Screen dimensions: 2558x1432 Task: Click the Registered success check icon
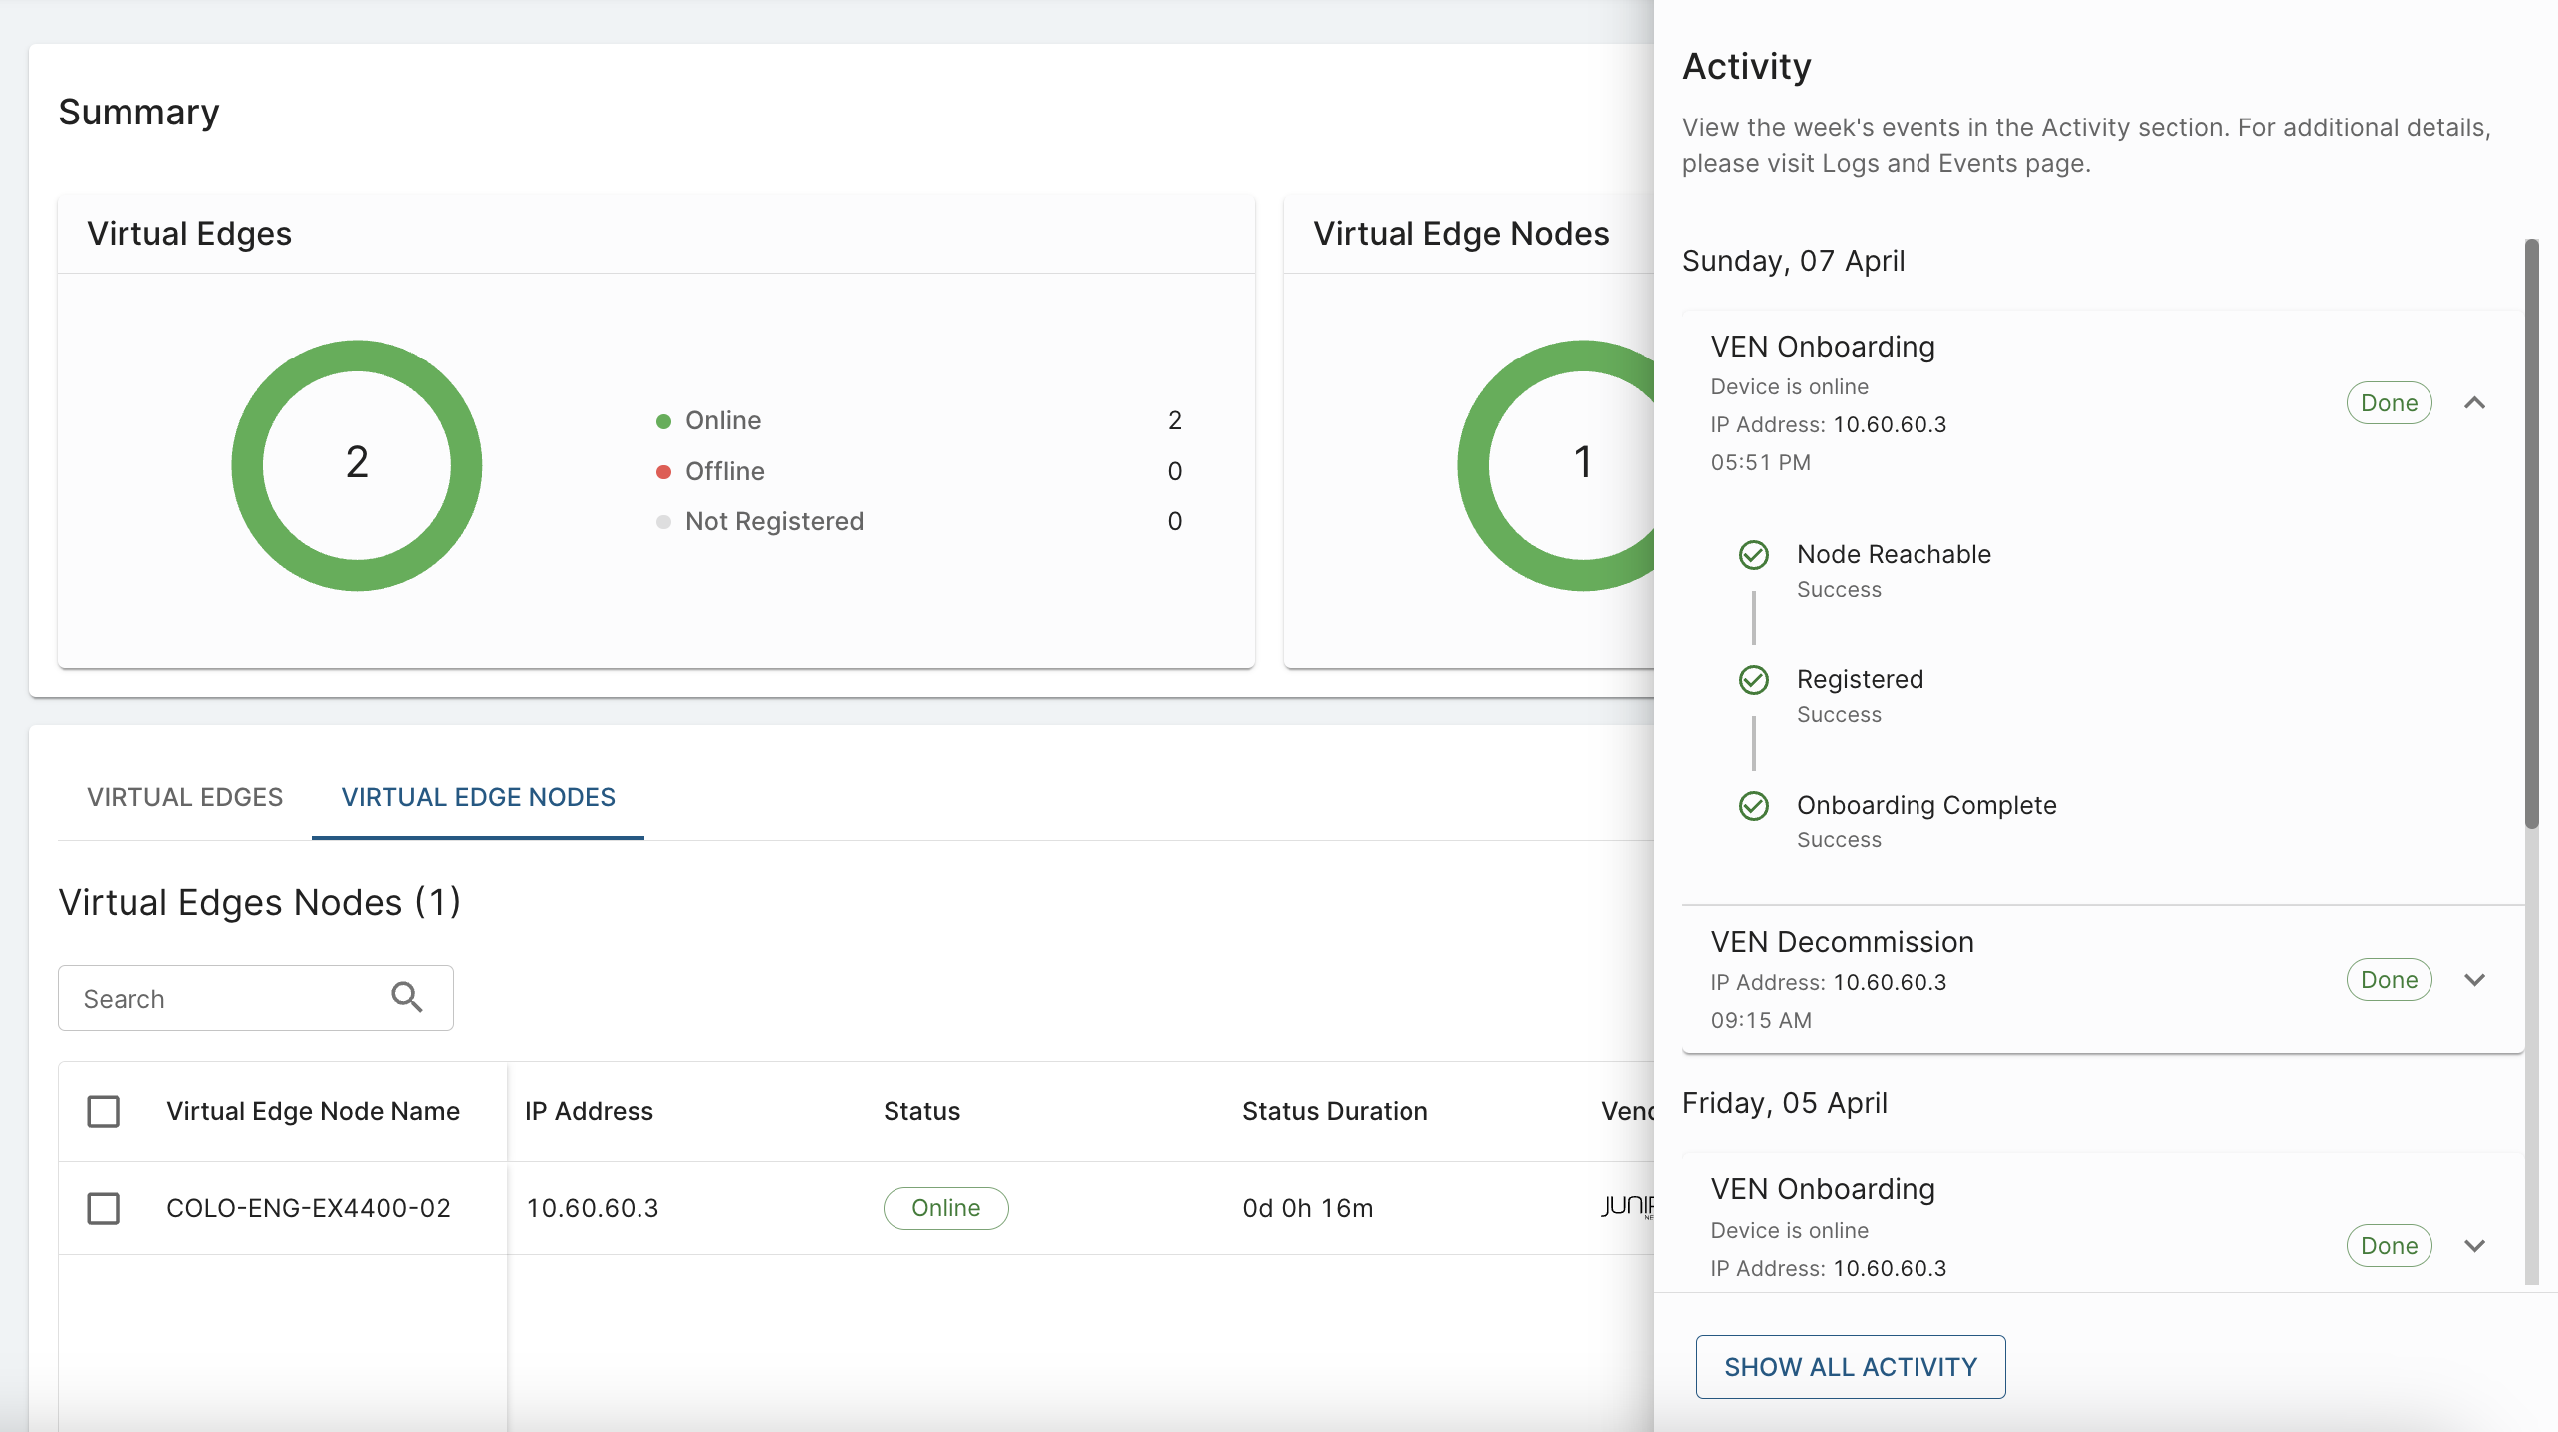1753,680
